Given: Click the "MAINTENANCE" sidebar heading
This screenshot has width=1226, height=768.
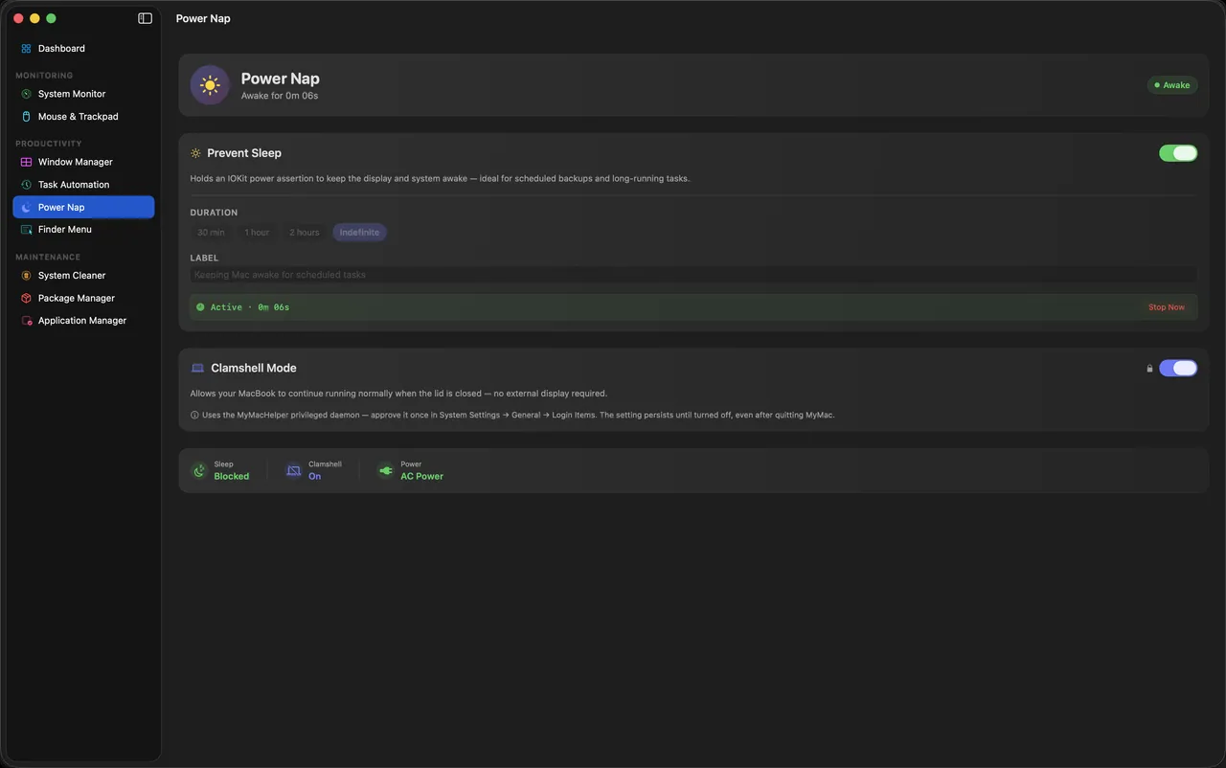Looking at the screenshot, I should tap(48, 258).
